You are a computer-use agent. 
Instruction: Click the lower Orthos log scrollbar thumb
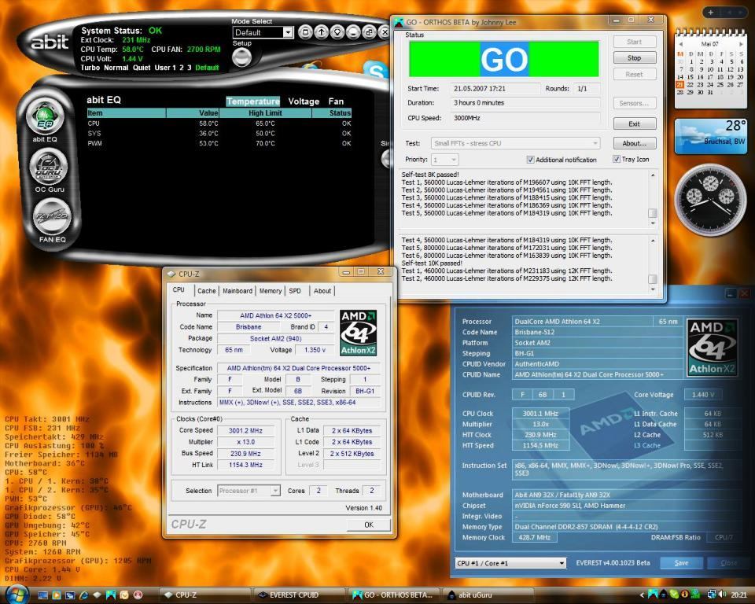[653, 279]
